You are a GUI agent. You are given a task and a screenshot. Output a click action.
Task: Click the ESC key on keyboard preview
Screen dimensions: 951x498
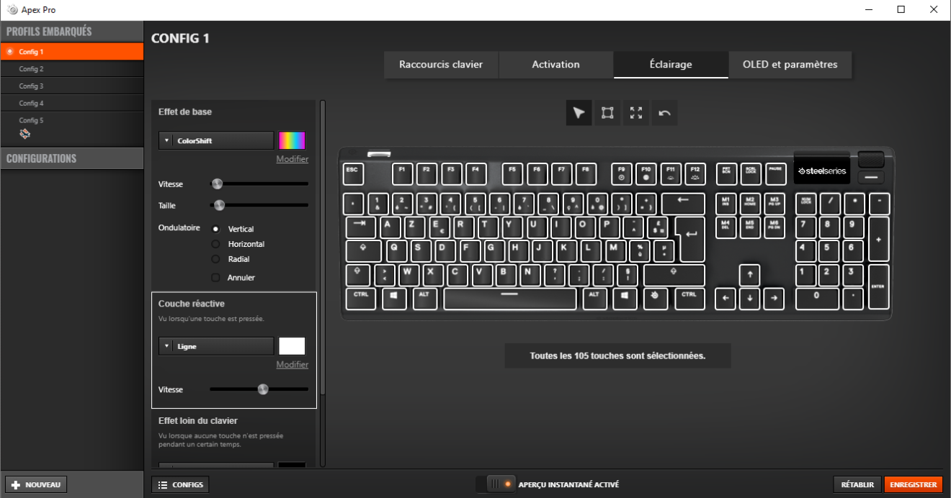tap(352, 173)
